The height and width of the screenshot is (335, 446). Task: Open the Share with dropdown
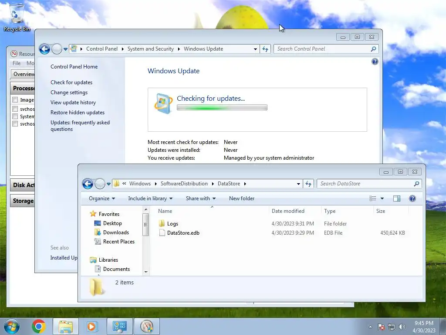[x=200, y=198]
